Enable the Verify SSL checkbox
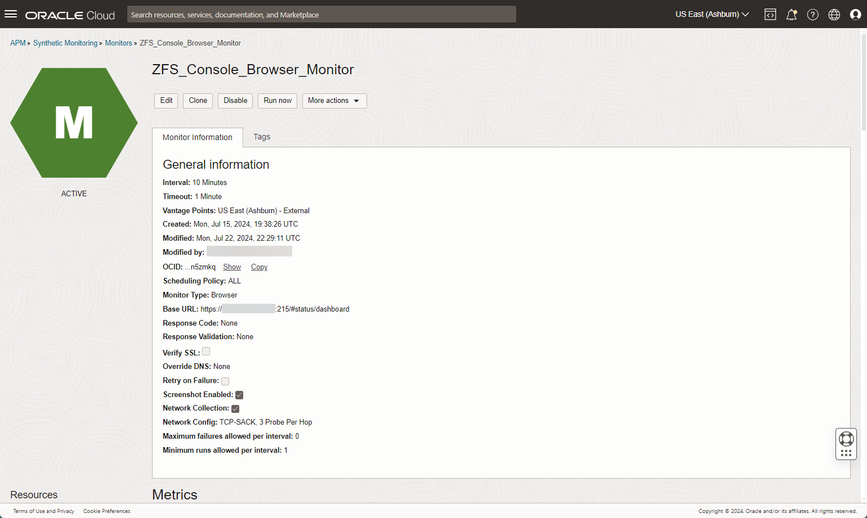867x518 pixels. (206, 350)
